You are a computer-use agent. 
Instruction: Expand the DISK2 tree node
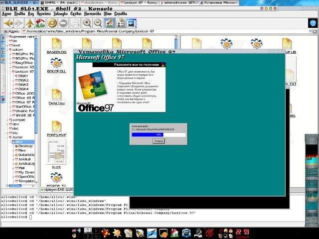coord(13,80)
